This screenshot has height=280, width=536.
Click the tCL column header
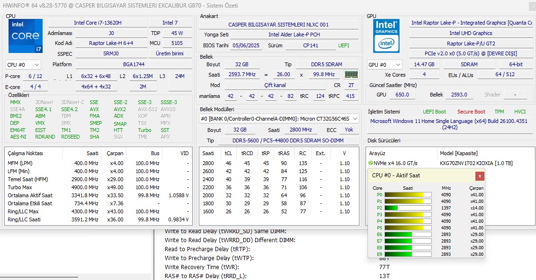228,153
